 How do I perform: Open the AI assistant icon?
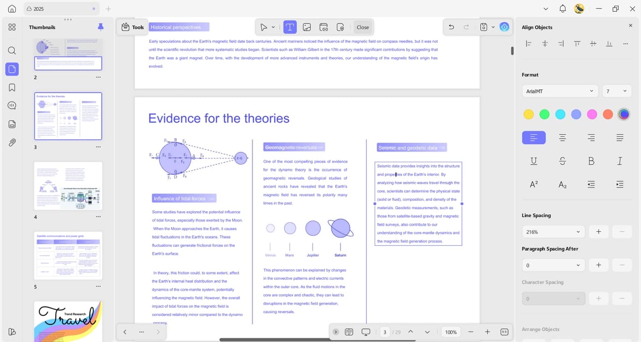[504, 27]
